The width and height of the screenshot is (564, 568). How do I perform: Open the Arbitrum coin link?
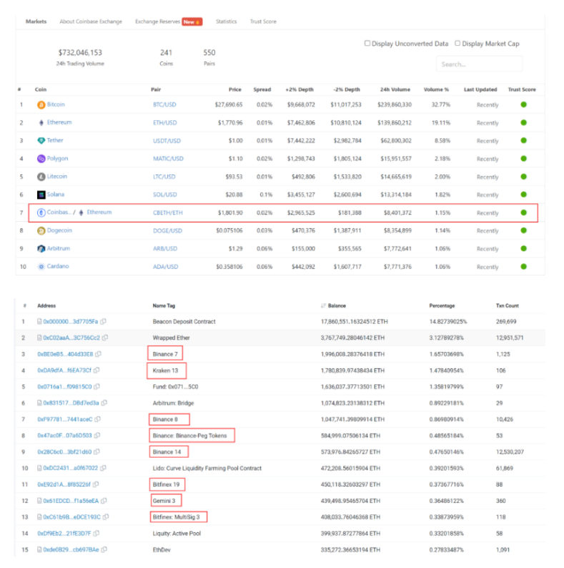[59, 248]
